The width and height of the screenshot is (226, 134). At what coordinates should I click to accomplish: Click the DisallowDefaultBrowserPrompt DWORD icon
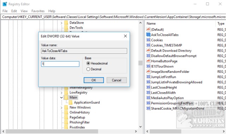pyautogui.click(x=148, y=56)
